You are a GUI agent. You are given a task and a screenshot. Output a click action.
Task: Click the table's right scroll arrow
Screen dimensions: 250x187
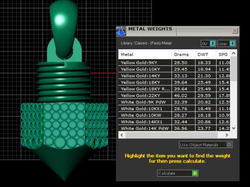click(227, 135)
